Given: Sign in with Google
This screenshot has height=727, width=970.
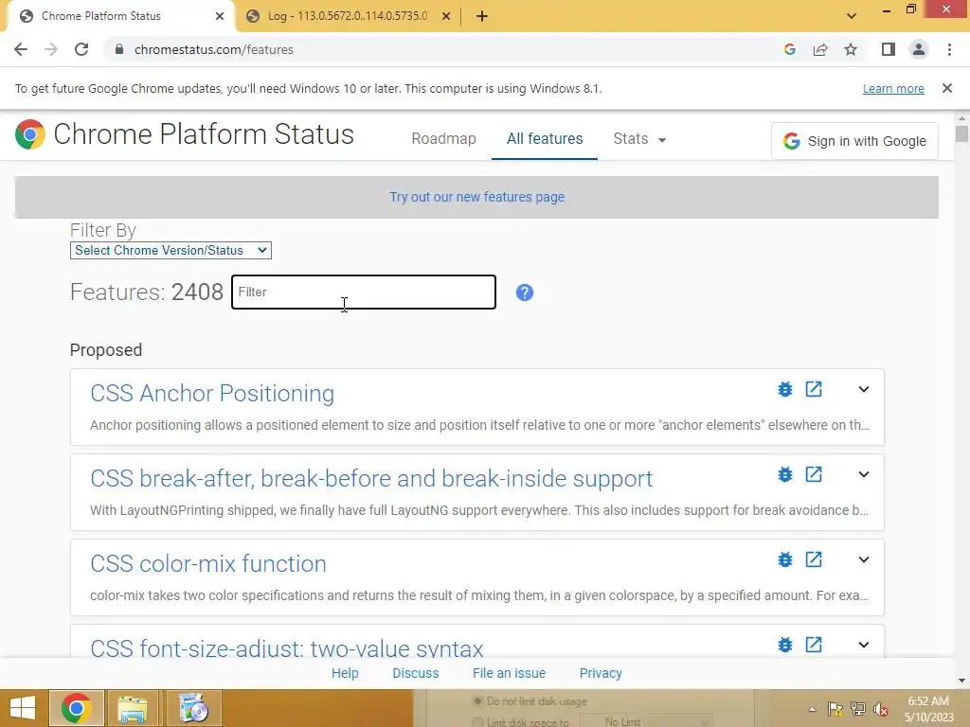Looking at the screenshot, I should 854,141.
